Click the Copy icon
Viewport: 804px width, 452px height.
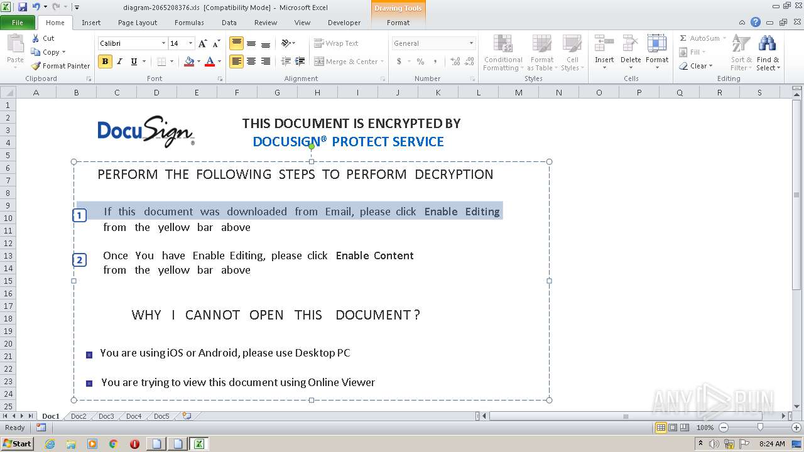click(35, 52)
